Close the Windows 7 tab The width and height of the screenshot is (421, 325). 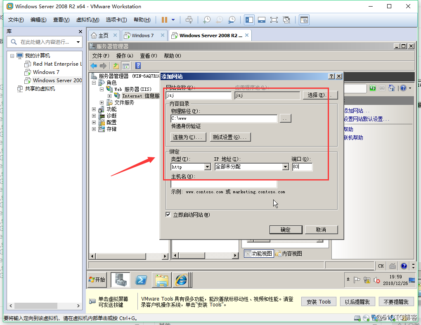(163, 35)
